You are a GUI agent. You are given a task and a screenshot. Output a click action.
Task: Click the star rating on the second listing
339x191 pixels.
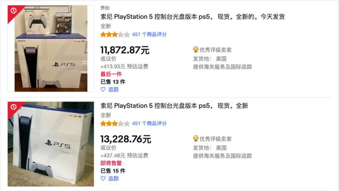115,124
